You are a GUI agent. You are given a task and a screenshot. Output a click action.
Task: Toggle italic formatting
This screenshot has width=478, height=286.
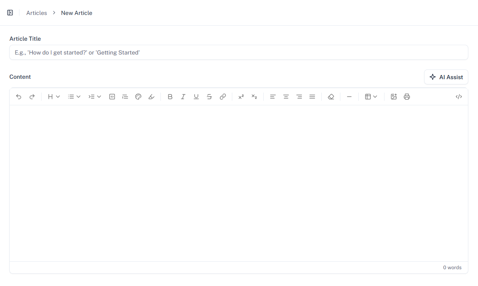tap(183, 97)
